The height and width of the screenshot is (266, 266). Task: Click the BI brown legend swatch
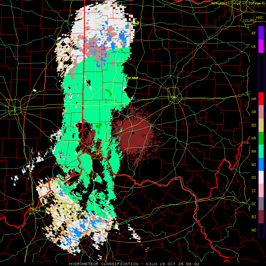[x=261, y=217]
